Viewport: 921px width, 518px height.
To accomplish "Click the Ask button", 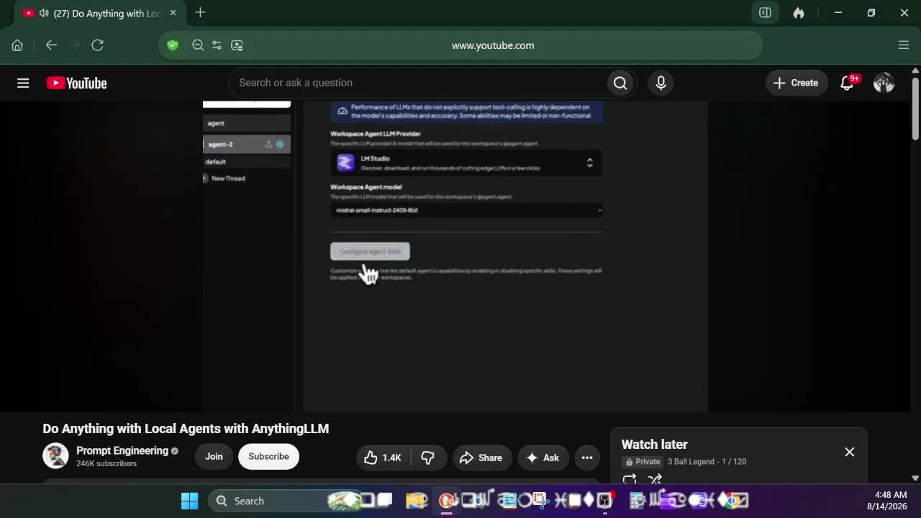I will 543,458.
